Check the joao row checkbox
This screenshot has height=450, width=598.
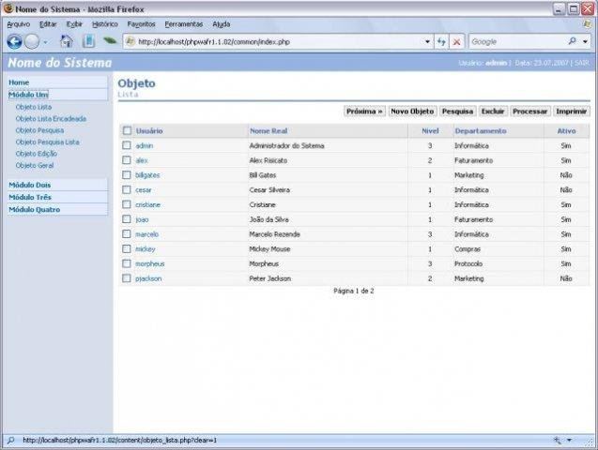pos(127,219)
